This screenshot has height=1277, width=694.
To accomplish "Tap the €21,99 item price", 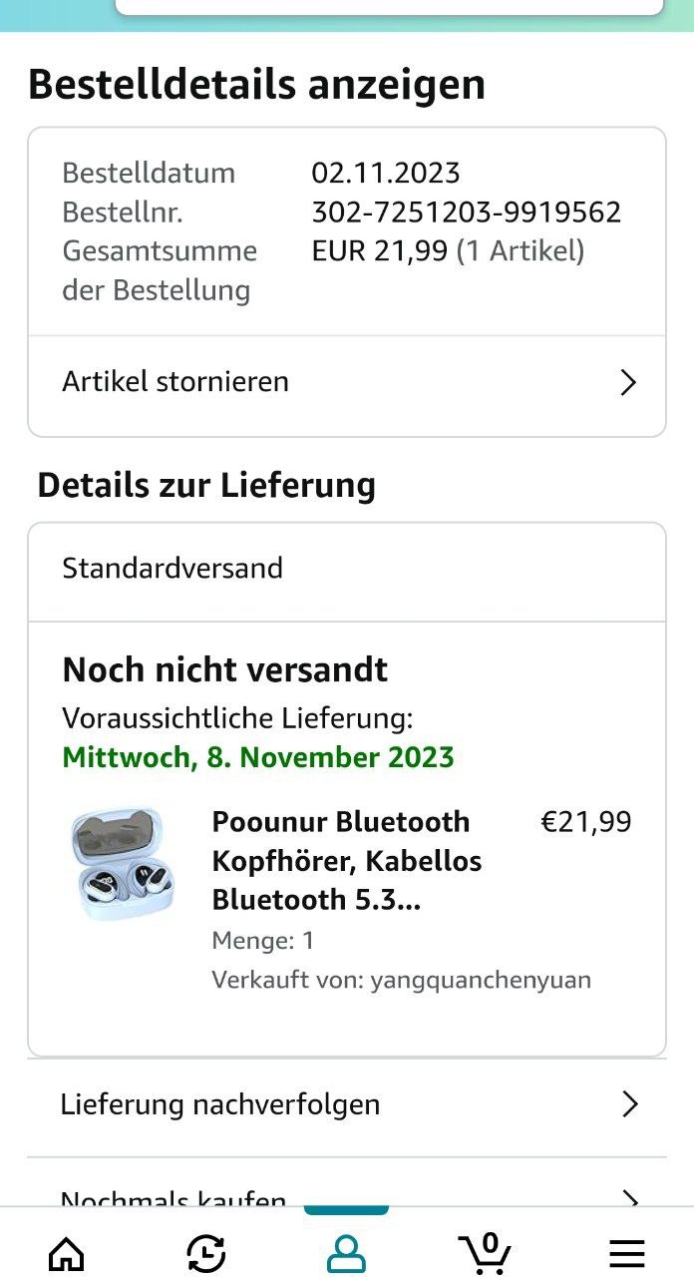I will pos(586,822).
